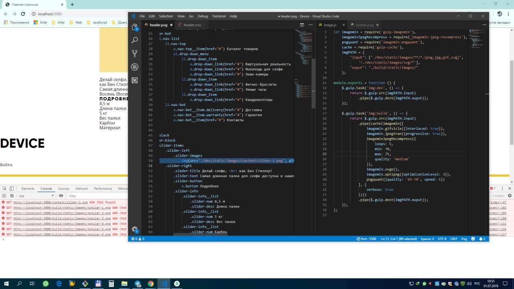Open the Source Control panel in VS Code
The height and width of the screenshot is (289, 514).
tap(135, 53)
